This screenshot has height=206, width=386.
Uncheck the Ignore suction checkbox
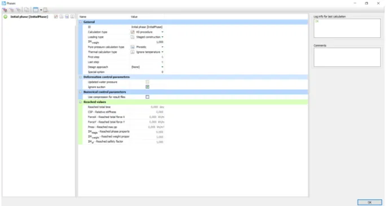147,87
